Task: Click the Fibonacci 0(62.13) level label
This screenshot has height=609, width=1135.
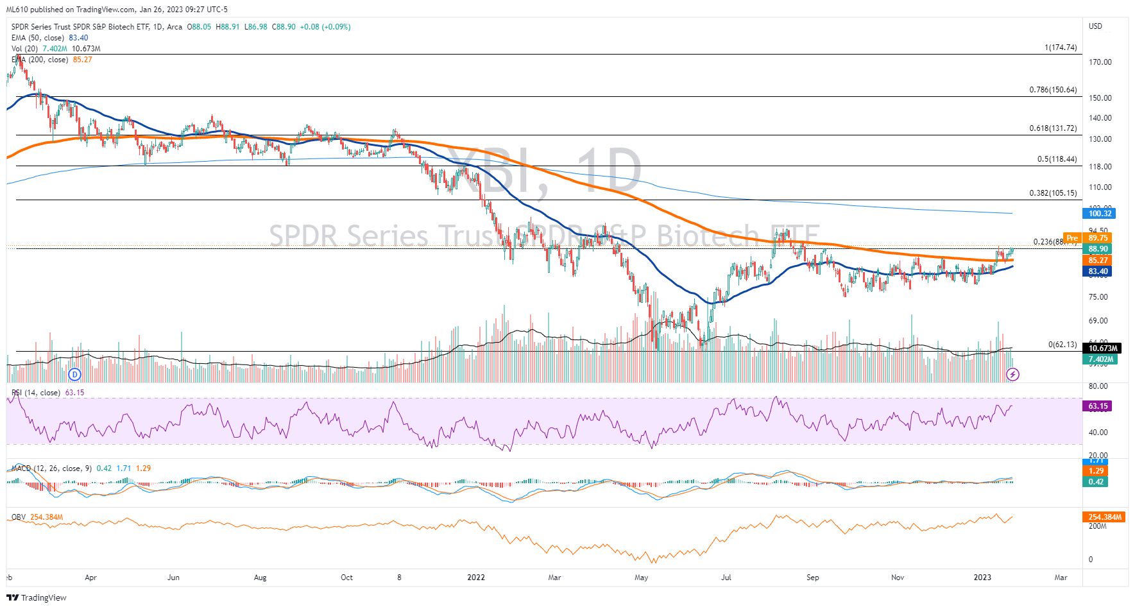Action: pyautogui.click(x=1062, y=345)
